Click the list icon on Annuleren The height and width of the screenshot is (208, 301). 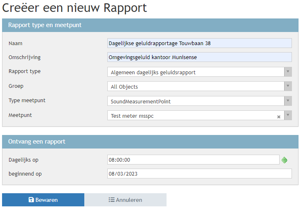[x=111, y=200]
